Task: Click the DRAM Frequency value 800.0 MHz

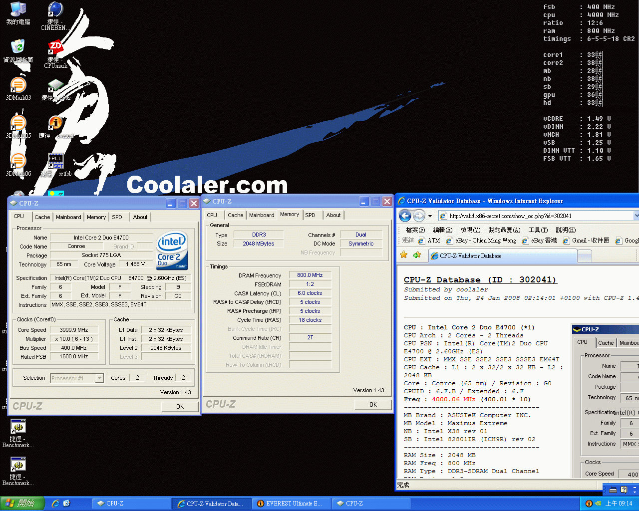Action: (x=310, y=275)
